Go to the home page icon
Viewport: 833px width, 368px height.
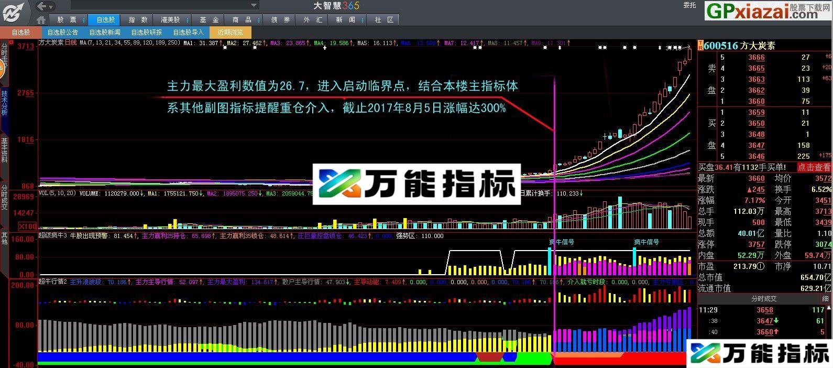pos(41,20)
